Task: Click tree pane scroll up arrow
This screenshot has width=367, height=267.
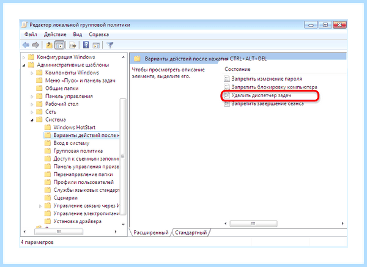Action: tap(123, 57)
